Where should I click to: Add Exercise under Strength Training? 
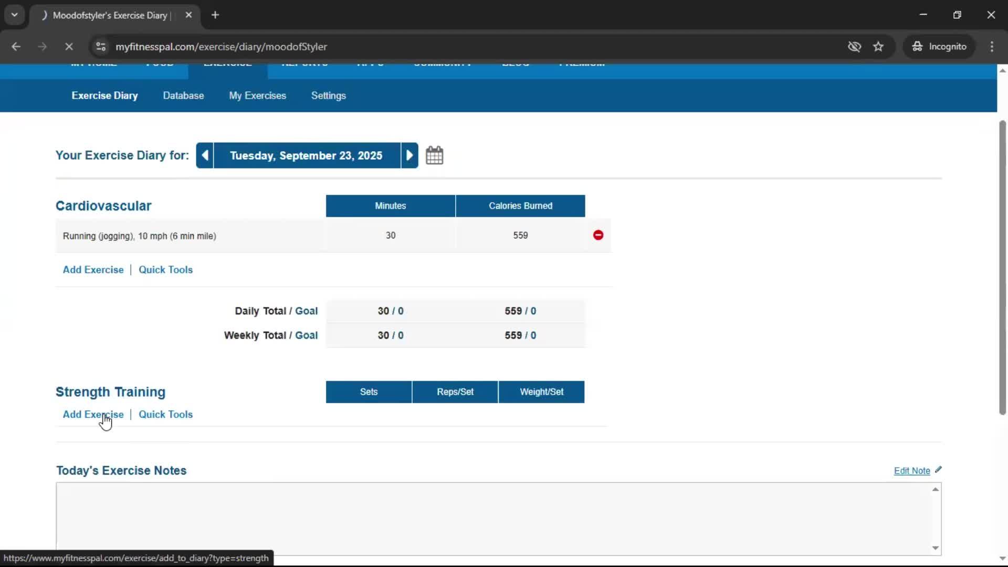pyautogui.click(x=93, y=415)
